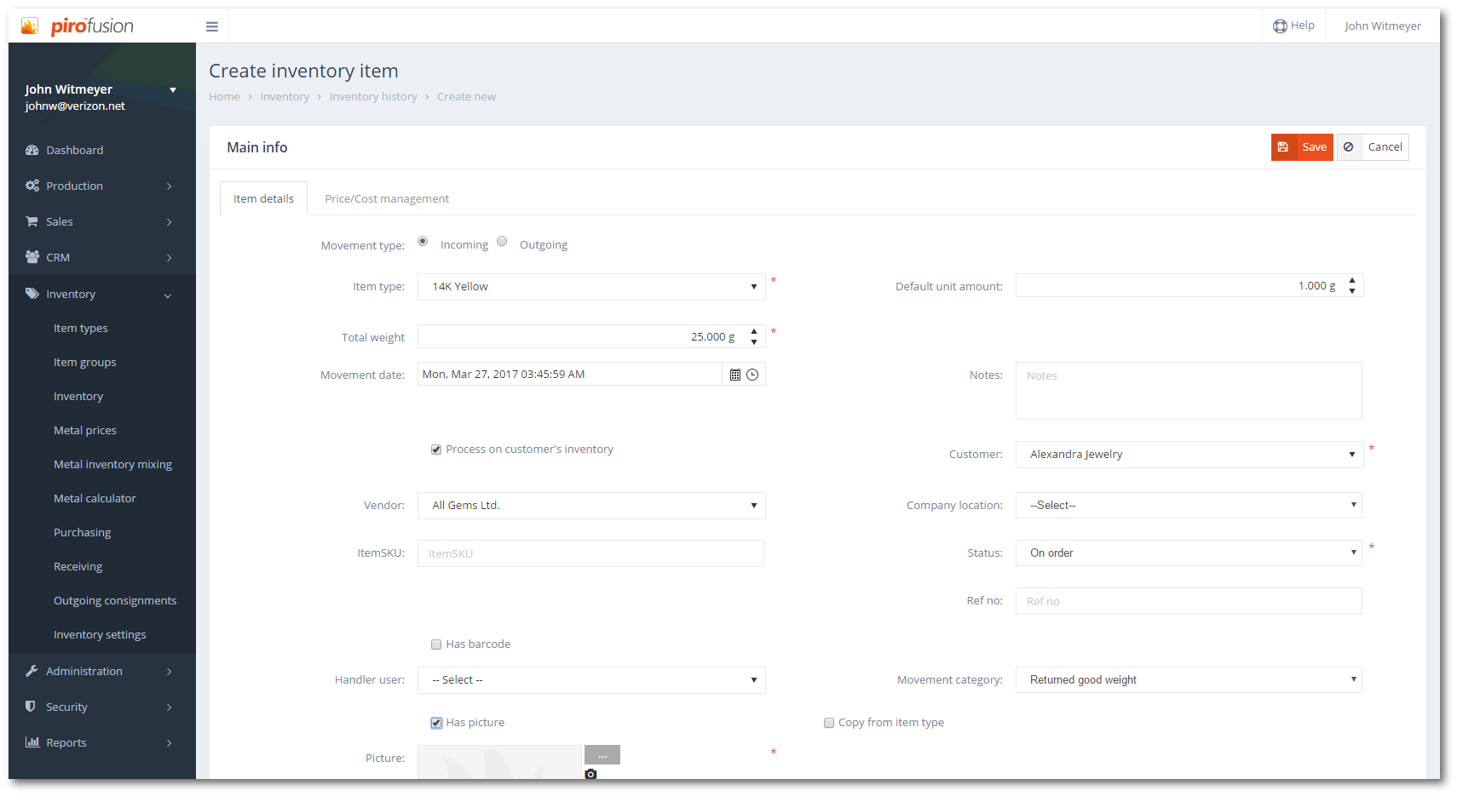Click the Dashboard icon in sidebar
1457x796 pixels.
[x=32, y=150]
